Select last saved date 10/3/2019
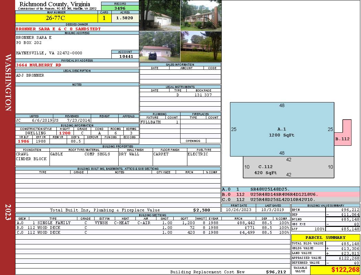The image size is (361, 275). point(273,210)
